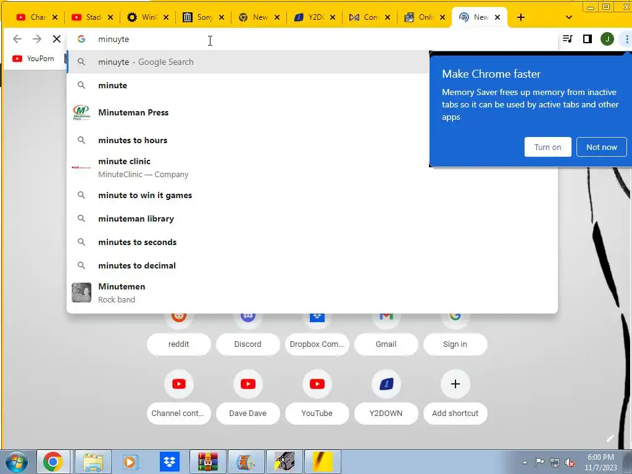Dismiss Memory Saver with Not now
This screenshot has height=474, width=632.
[x=601, y=147]
